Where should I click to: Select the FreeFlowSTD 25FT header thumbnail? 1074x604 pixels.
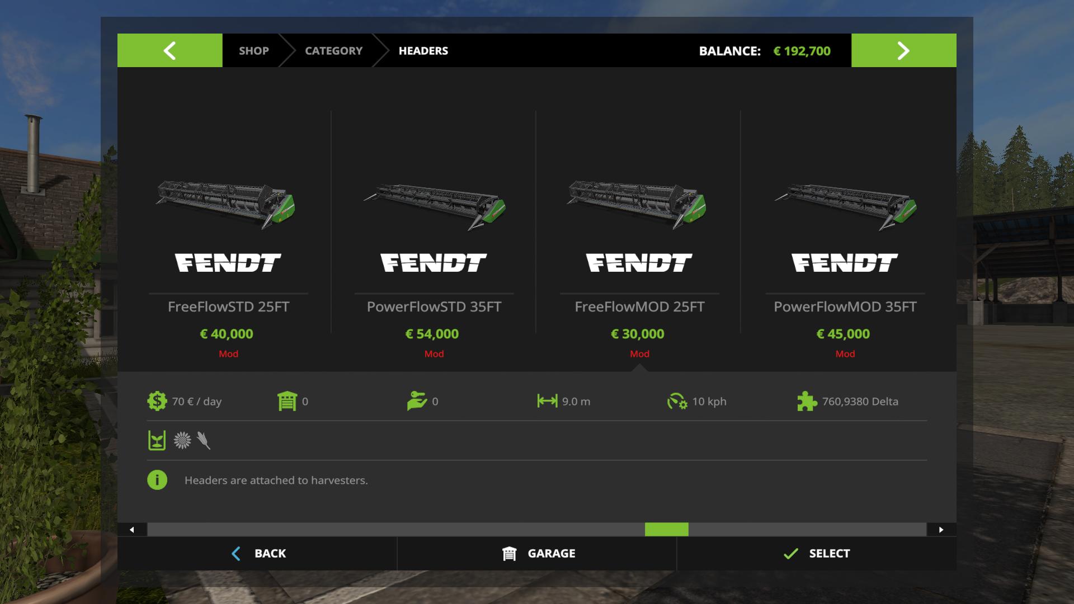[x=226, y=204]
